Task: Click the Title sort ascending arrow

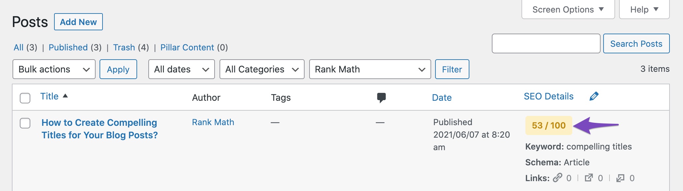Action: pos(65,96)
